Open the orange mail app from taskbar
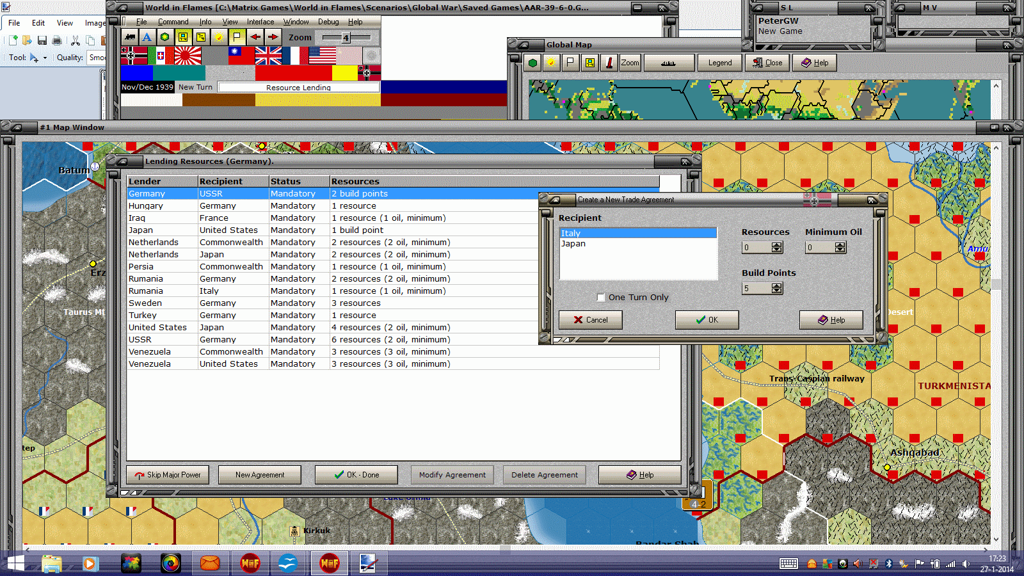 tap(210, 563)
